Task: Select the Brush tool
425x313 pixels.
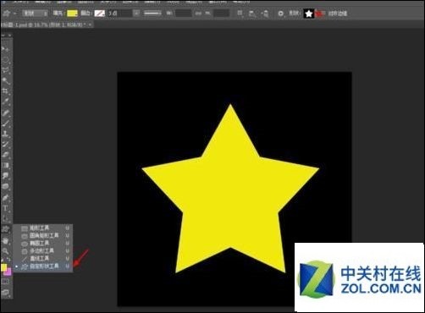Action: (x=6, y=123)
